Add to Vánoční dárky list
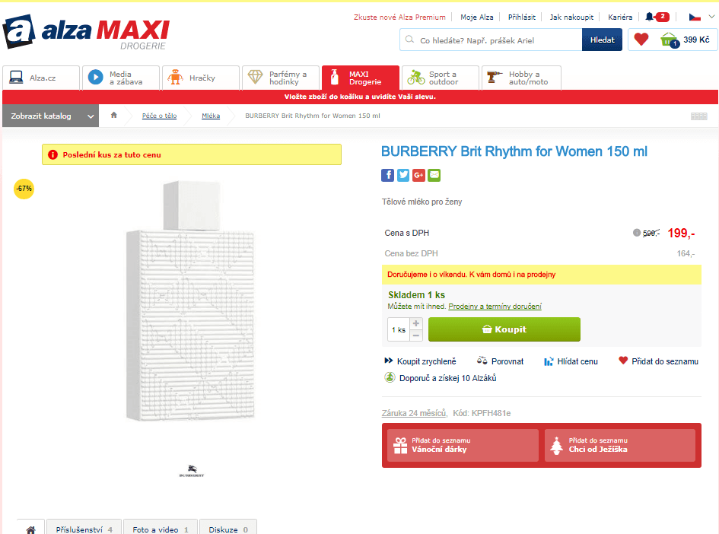Image resolution: width=719 pixels, height=534 pixels. [x=462, y=445]
